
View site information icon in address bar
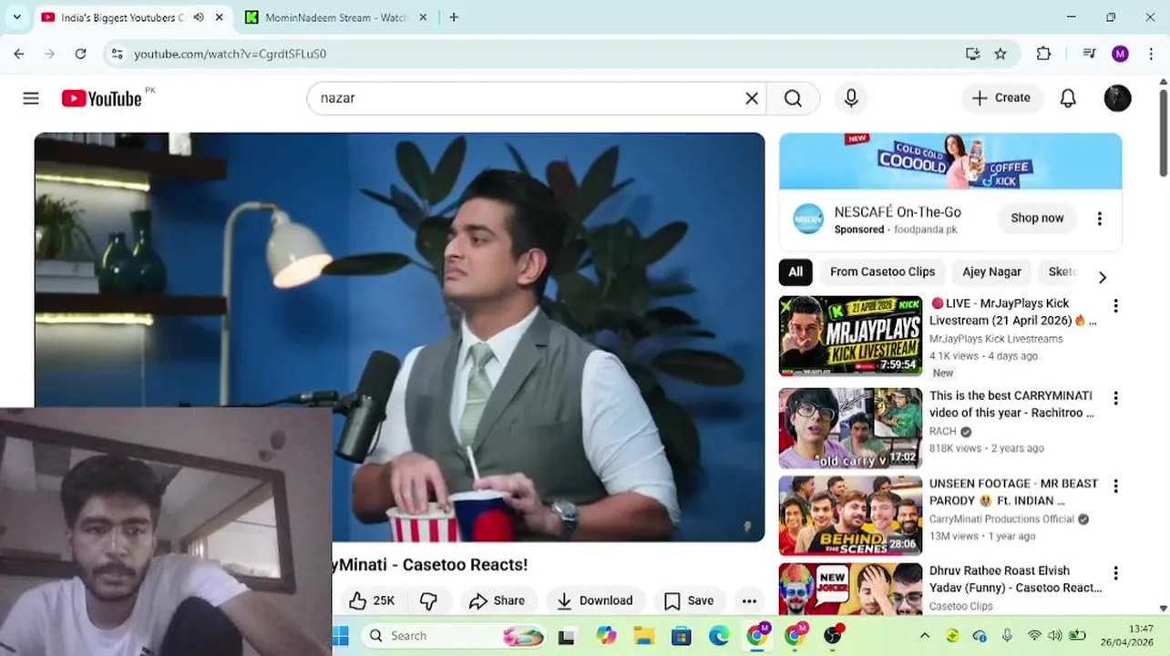point(117,54)
